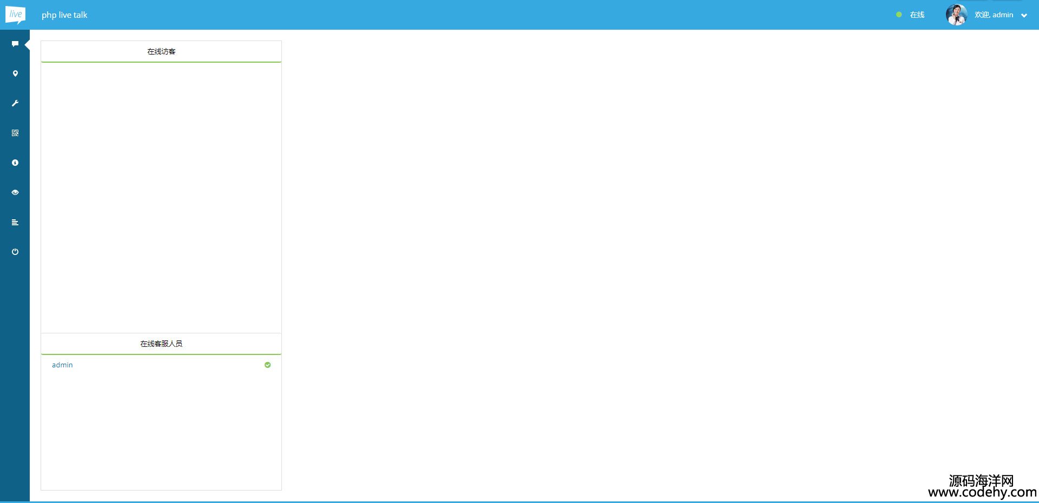Click the location pin sidebar icon
The height and width of the screenshot is (503, 1039).
point(15,73)
